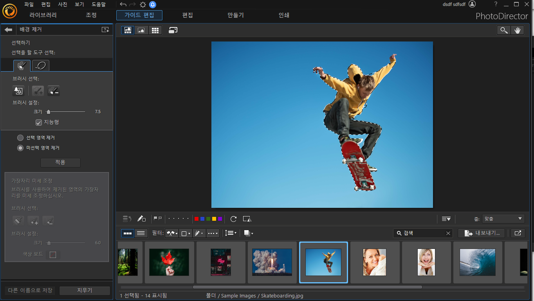Expand the sort order dropdown in filmstrip bar
Screen dimensions: 534x301
click(231, 233)
